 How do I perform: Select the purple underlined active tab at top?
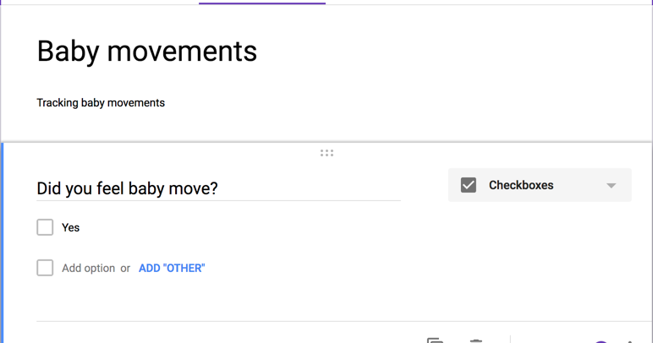click(x=262, y=3)
